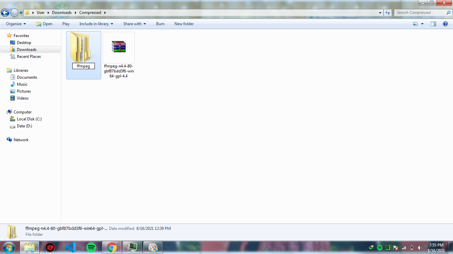Click the New folder button
Screen dimensions: 453x254
click(184, 24)
